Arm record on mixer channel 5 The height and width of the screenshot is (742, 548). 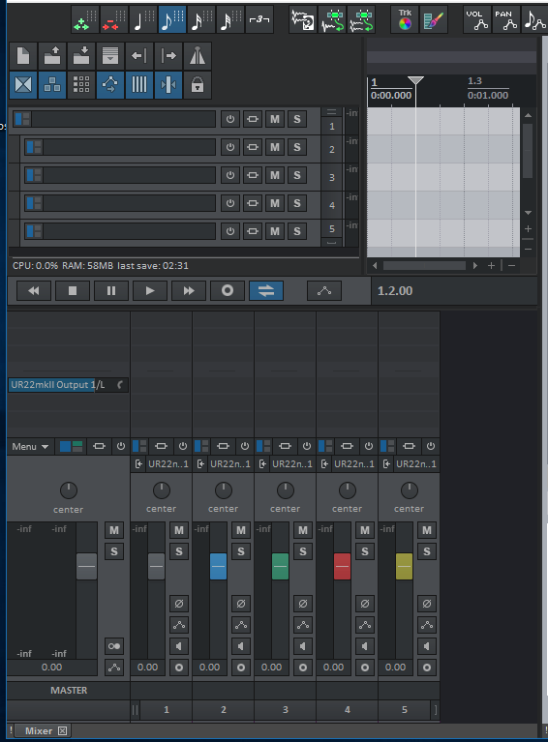click(427, 668)
